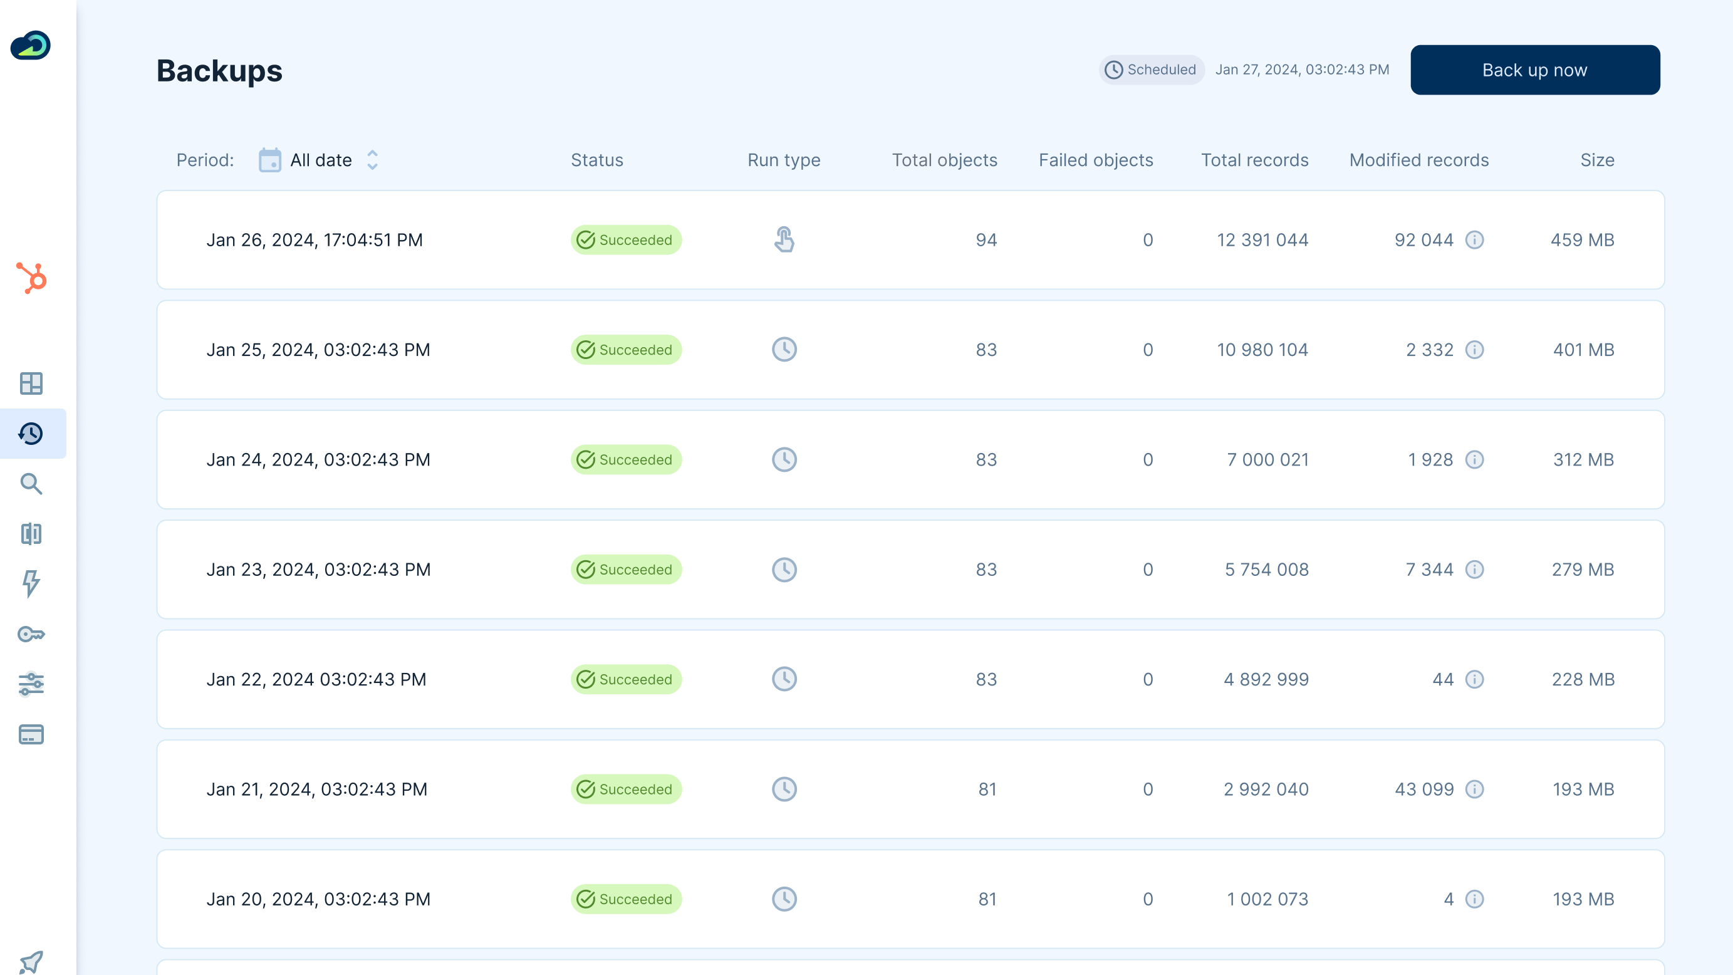Open settings sliders icon in the sidebar
The image size is (1733, 975).
coord(33,684)
